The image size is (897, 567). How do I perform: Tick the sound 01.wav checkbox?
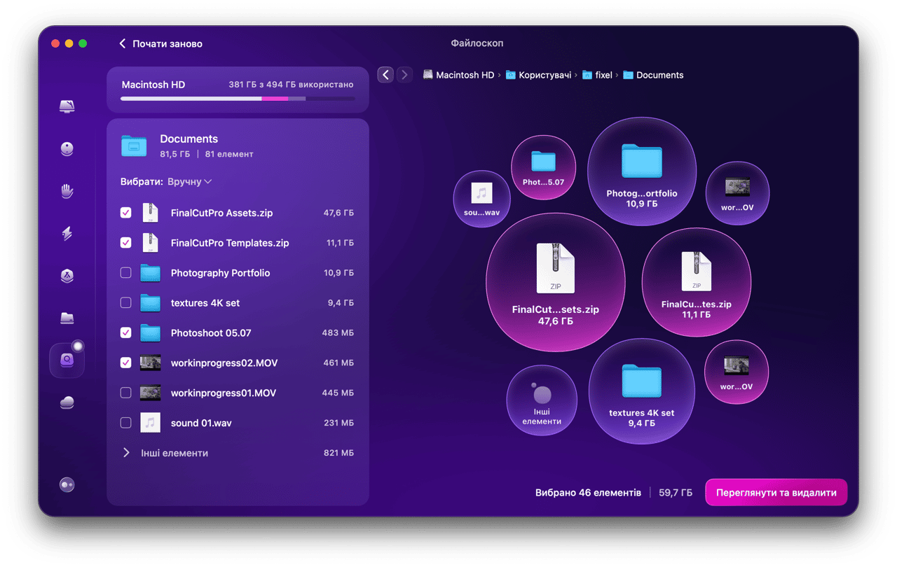click(126, 423)
